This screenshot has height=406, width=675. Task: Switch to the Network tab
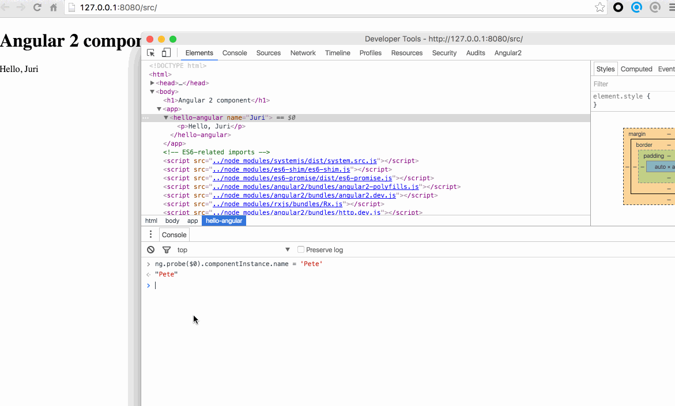tap(303, 53)
